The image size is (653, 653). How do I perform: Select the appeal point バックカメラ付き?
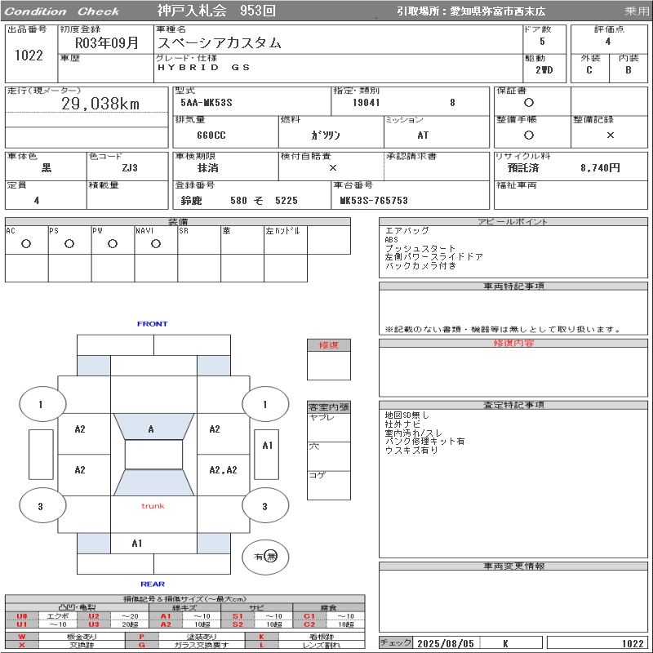420,265
